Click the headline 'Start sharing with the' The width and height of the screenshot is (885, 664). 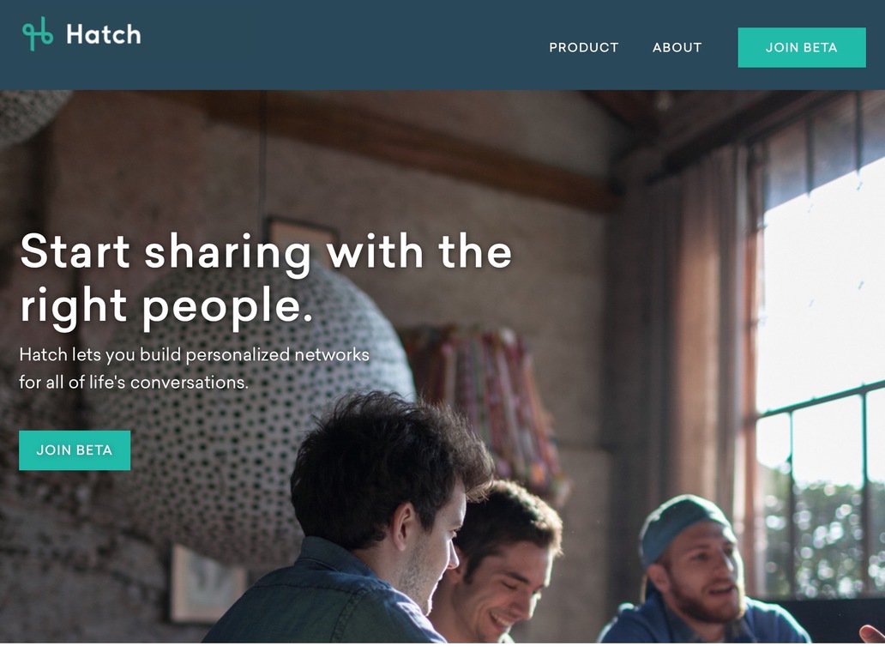click(x=266, y=252)
